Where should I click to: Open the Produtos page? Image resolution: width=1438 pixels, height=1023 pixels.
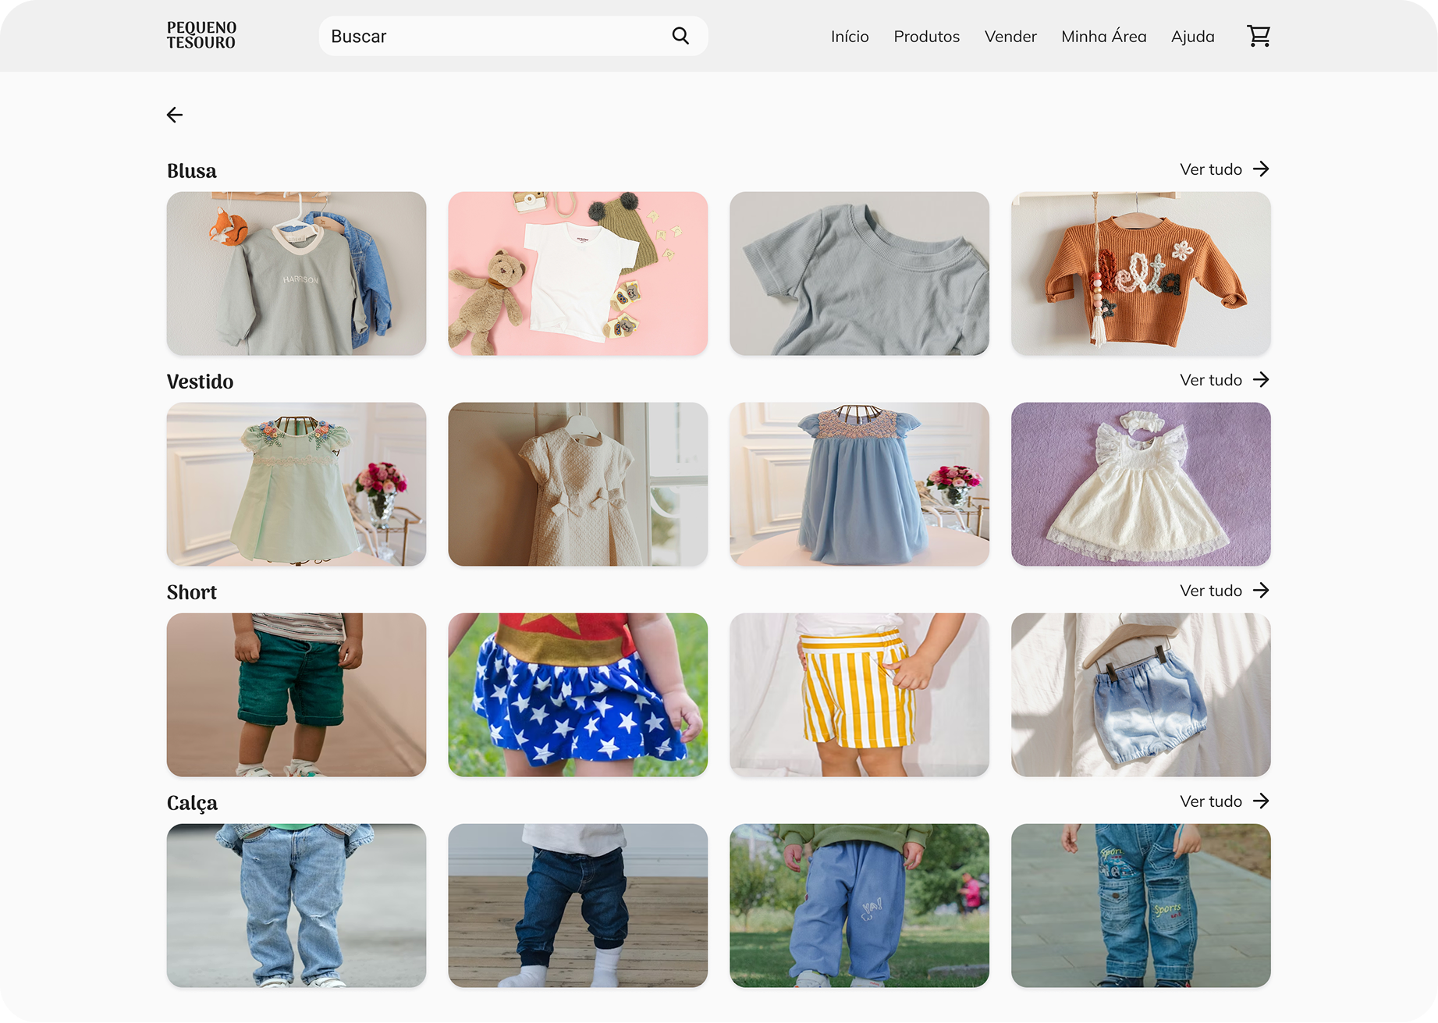pos(926,37)
